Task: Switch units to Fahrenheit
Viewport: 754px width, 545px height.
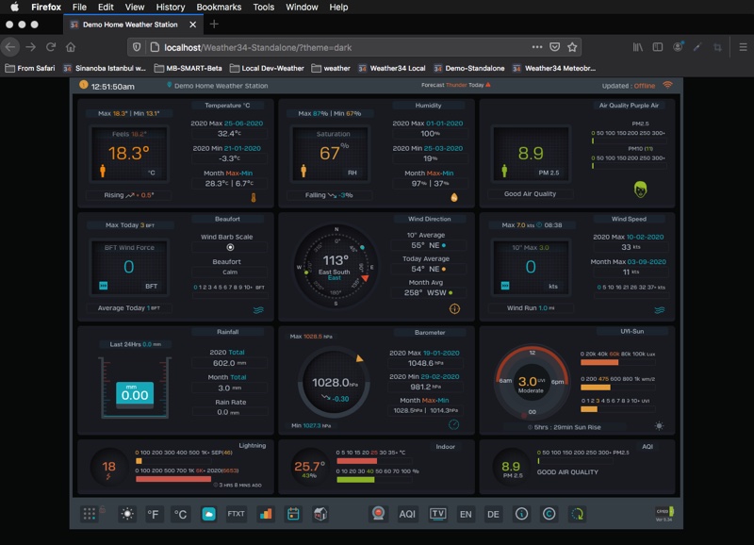Action: click(153, 514)
